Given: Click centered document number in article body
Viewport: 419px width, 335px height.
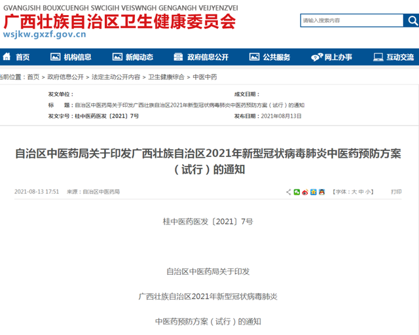Looking at the screenshot, I should [x=208, y=221].
